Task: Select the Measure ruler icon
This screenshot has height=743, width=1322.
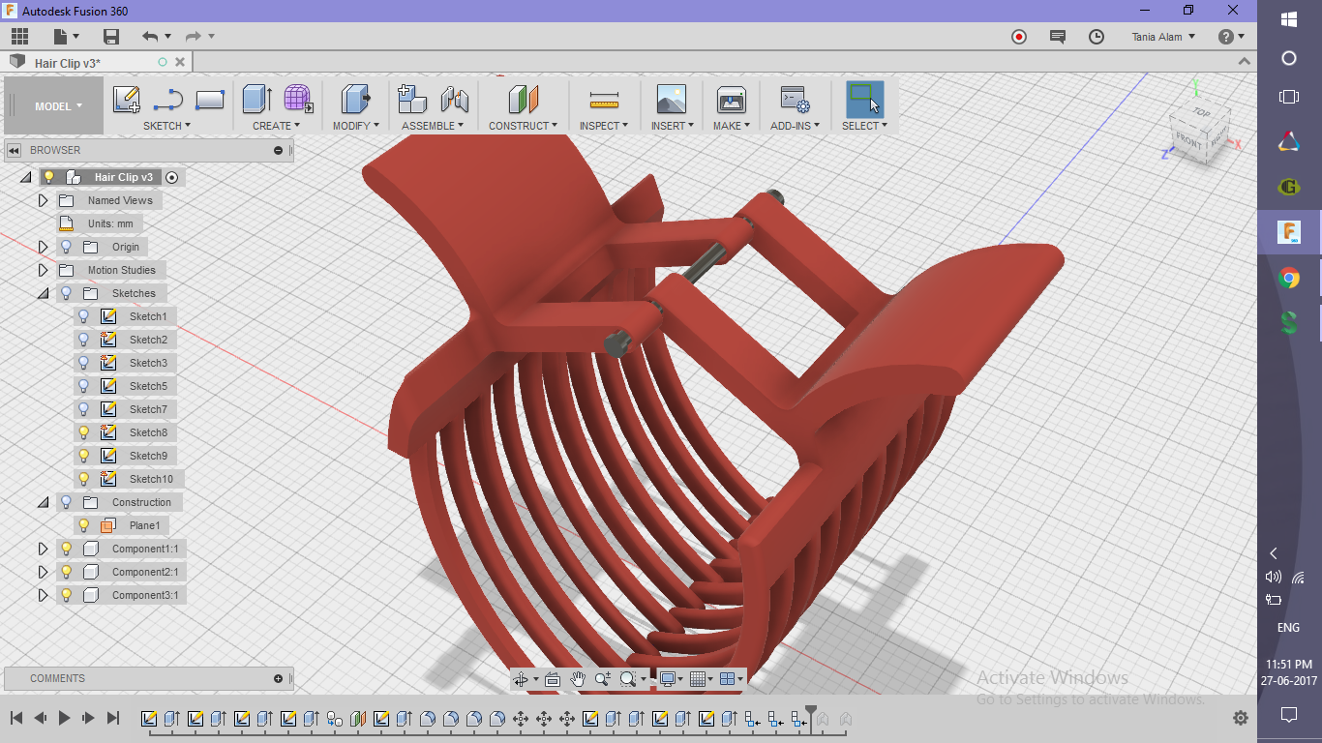Action: point(604,99)
